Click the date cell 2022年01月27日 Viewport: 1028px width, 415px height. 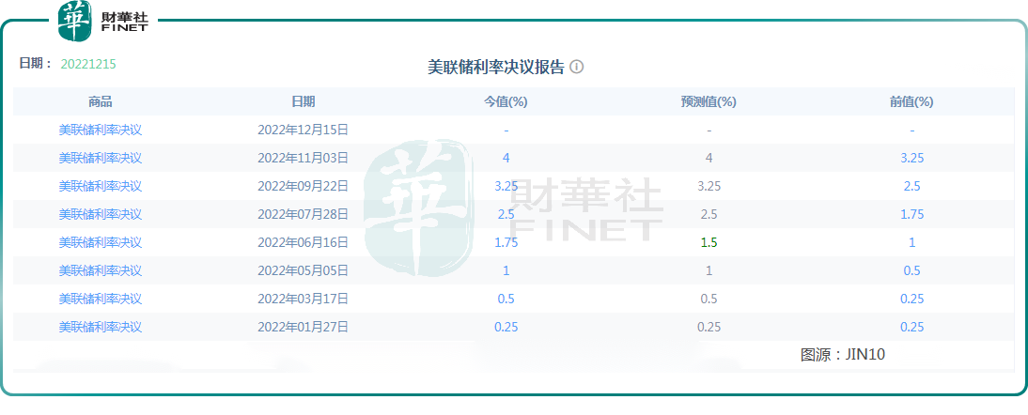303,327
